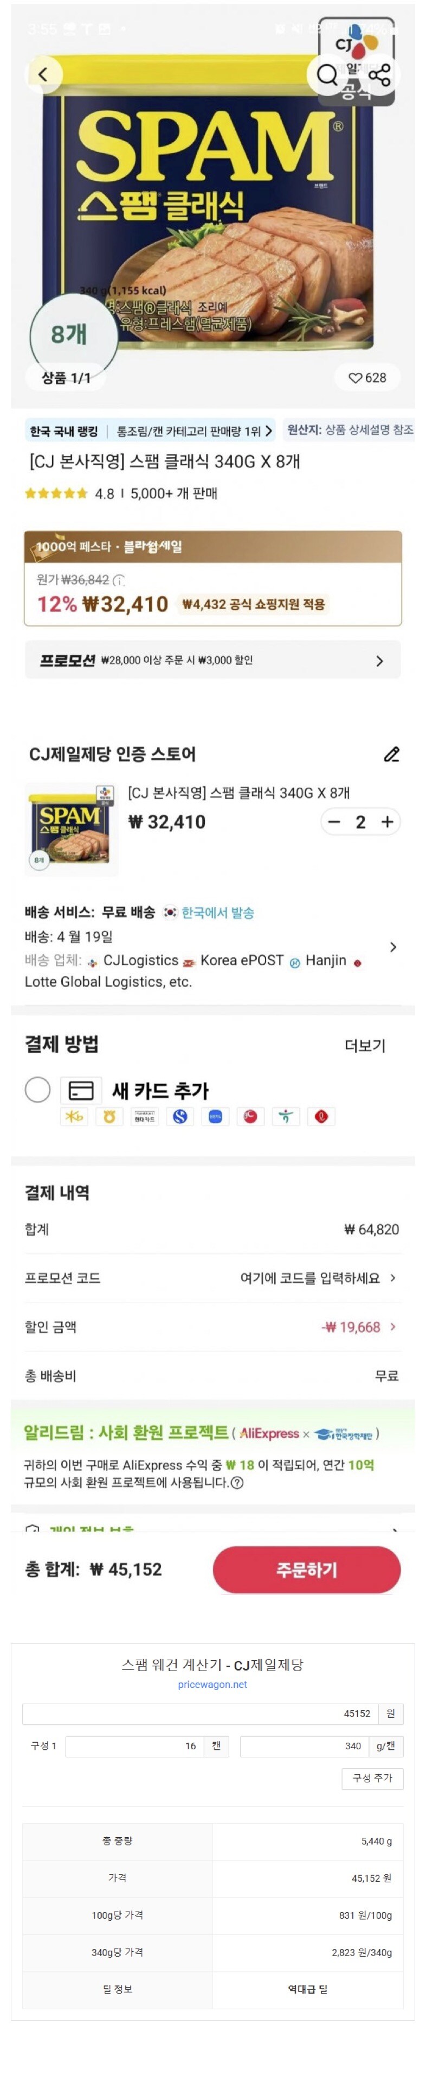
Task: Expand the shipping details chevron
Action: 392,947
